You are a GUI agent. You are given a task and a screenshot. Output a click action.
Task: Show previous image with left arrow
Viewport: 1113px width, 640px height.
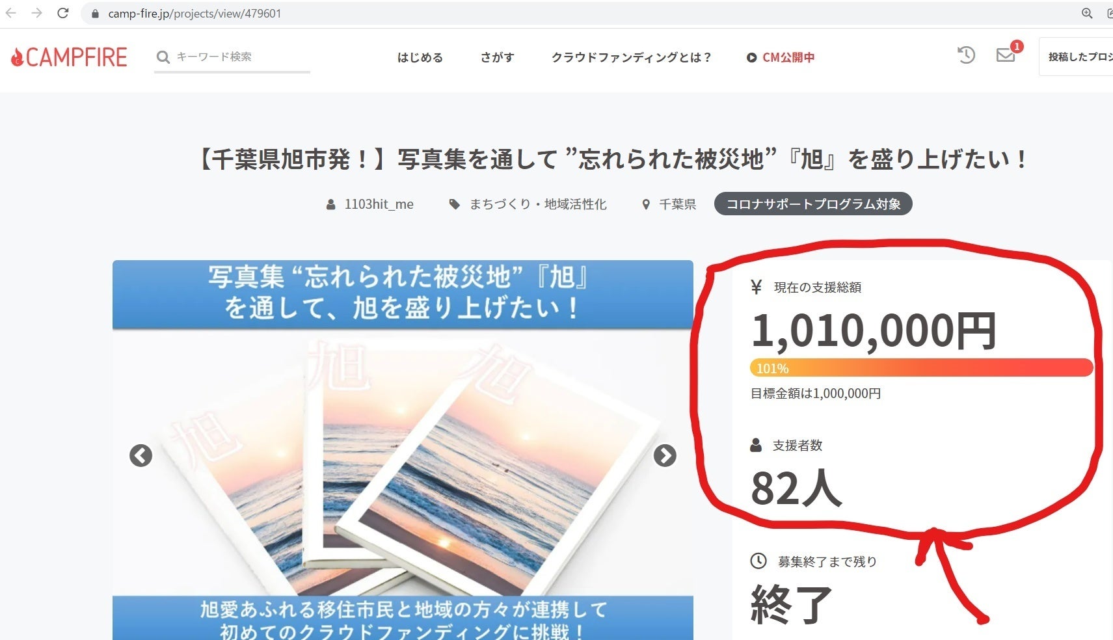pos(141,455)
